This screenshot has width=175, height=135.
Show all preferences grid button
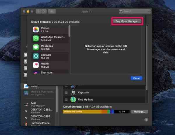[52, 11]
